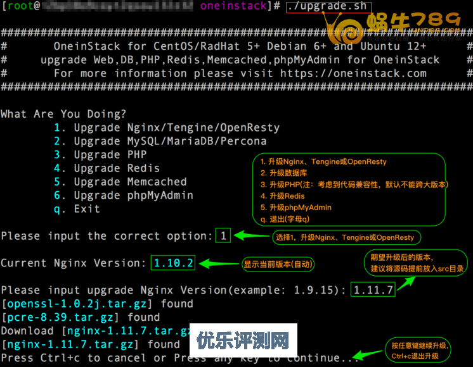
Task: Click the entered option value 1
Action: [x=223, y=236]
